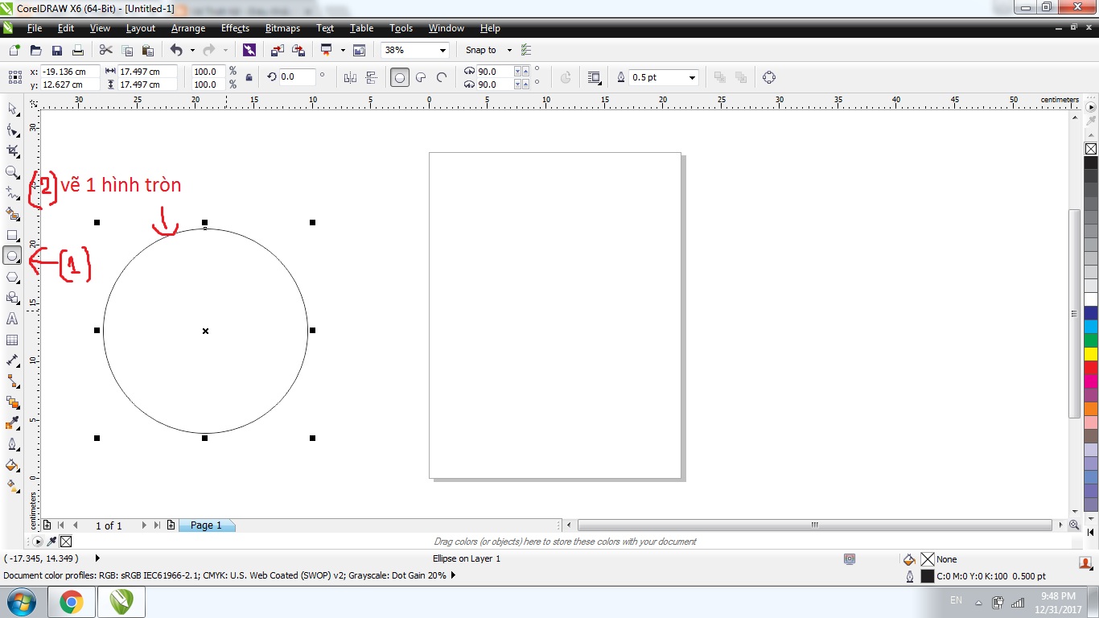The image size is (1099, 618).
Task: Select the Page 1 tab
Action: tap(207, 525)
